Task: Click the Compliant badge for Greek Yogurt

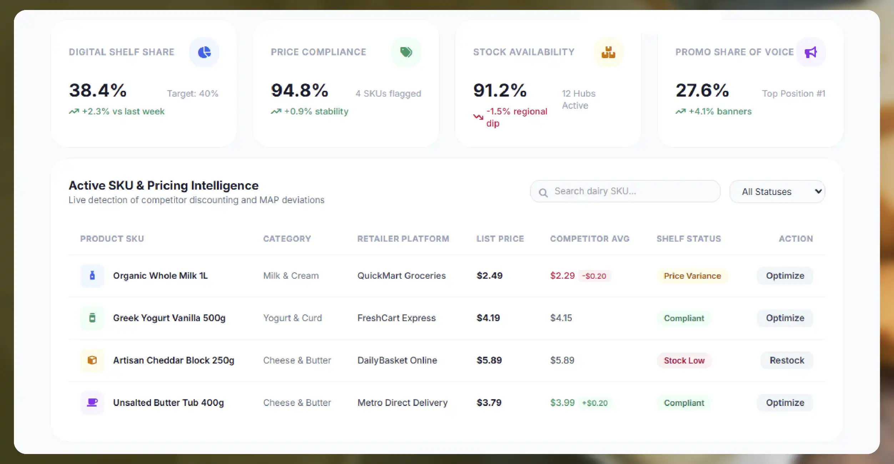Action: click(684, 318)
